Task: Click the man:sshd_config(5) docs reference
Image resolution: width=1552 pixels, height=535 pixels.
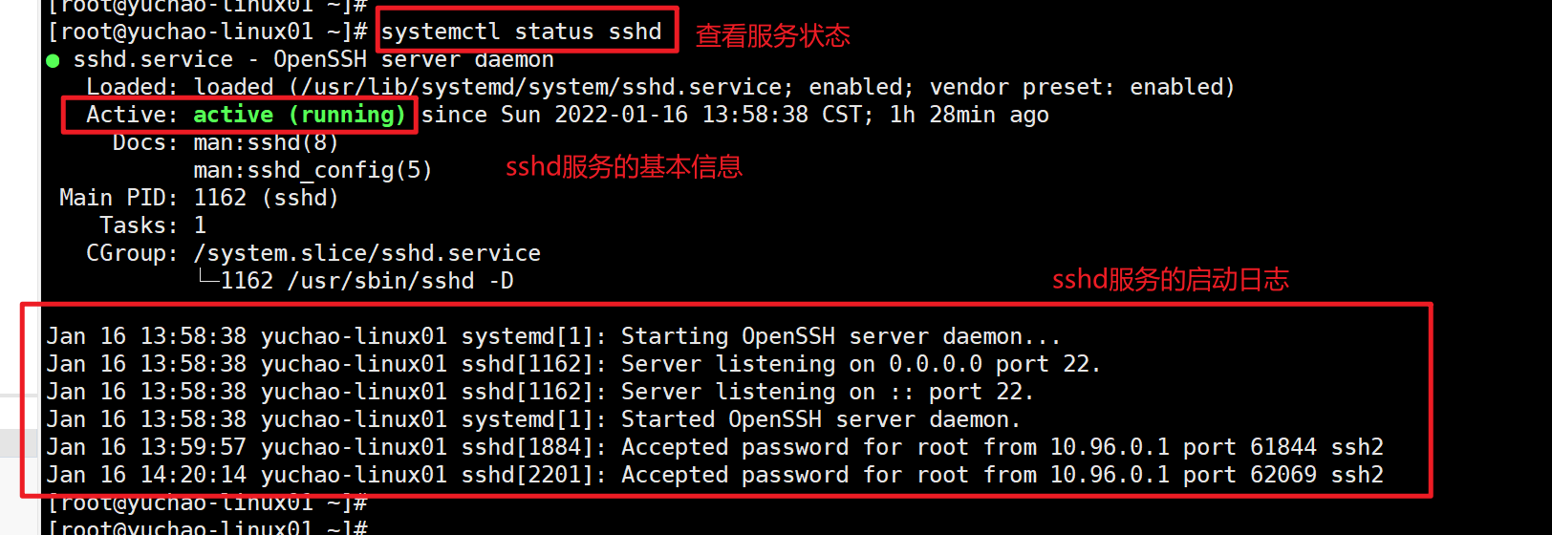Action: coord(313,170)
